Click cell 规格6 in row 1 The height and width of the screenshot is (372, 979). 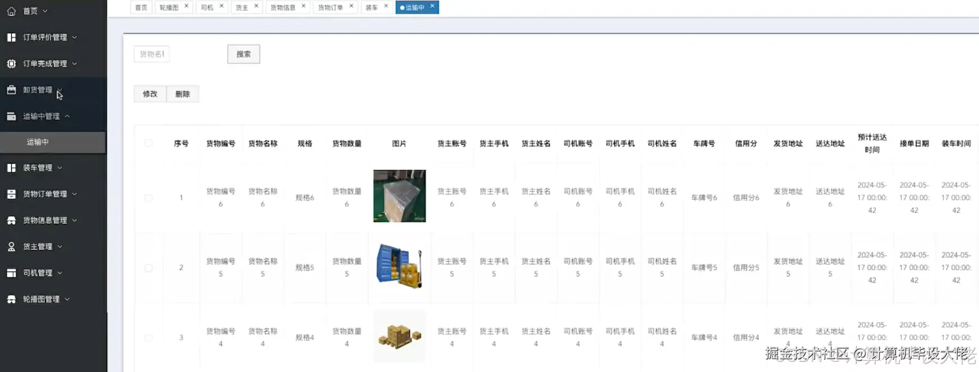305,198
